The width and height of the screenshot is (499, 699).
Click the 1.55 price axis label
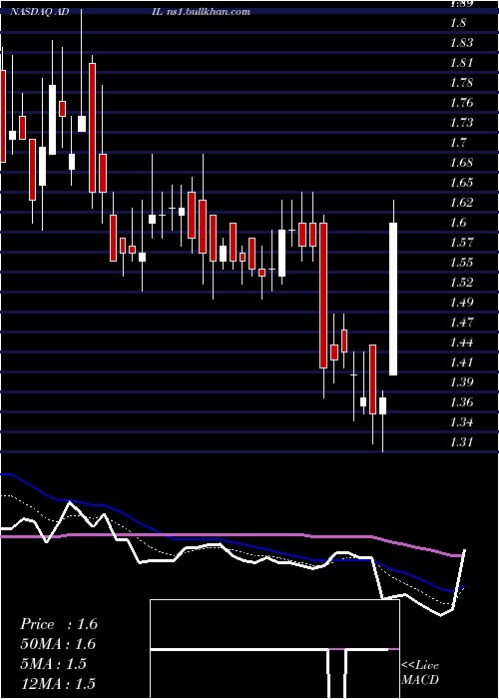coord(461,263)
